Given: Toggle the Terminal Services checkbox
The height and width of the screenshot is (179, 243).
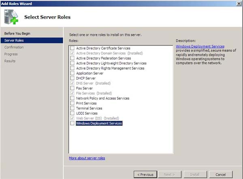Looking at the screenshot, I should pyautogui.click(x=72, y=108).
